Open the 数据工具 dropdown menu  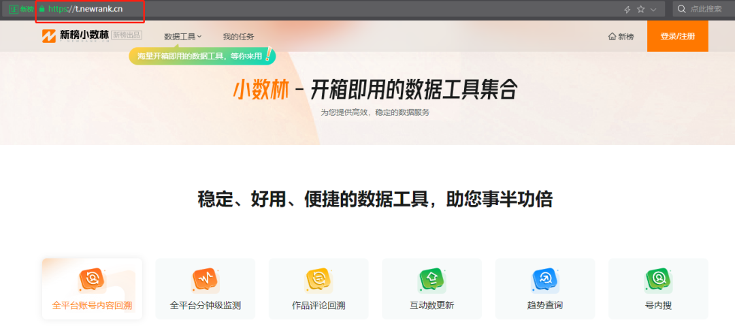pyautogui.click(x=183, y=37)
